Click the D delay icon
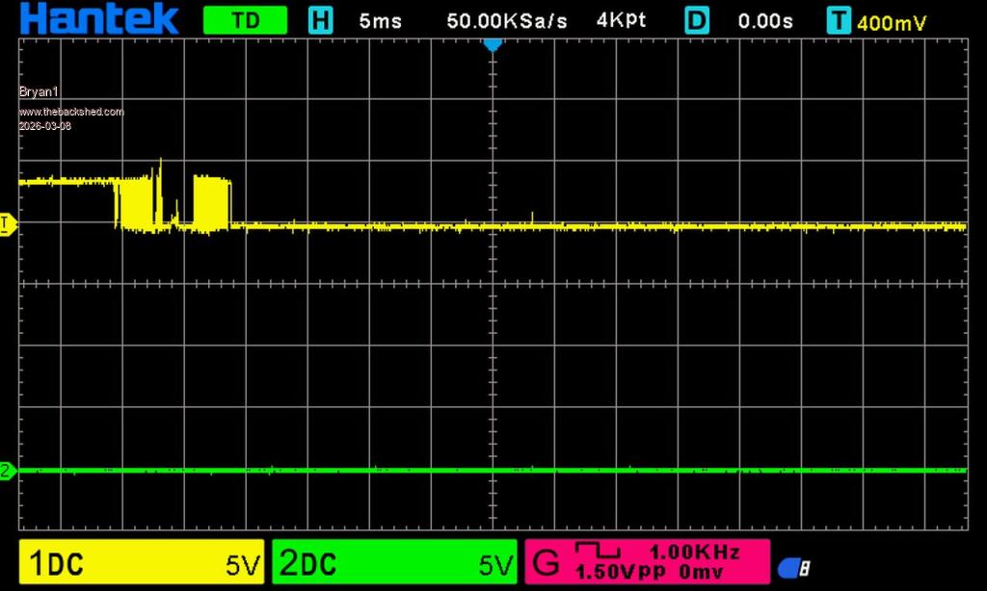987x591 pixels. (697, 20)
